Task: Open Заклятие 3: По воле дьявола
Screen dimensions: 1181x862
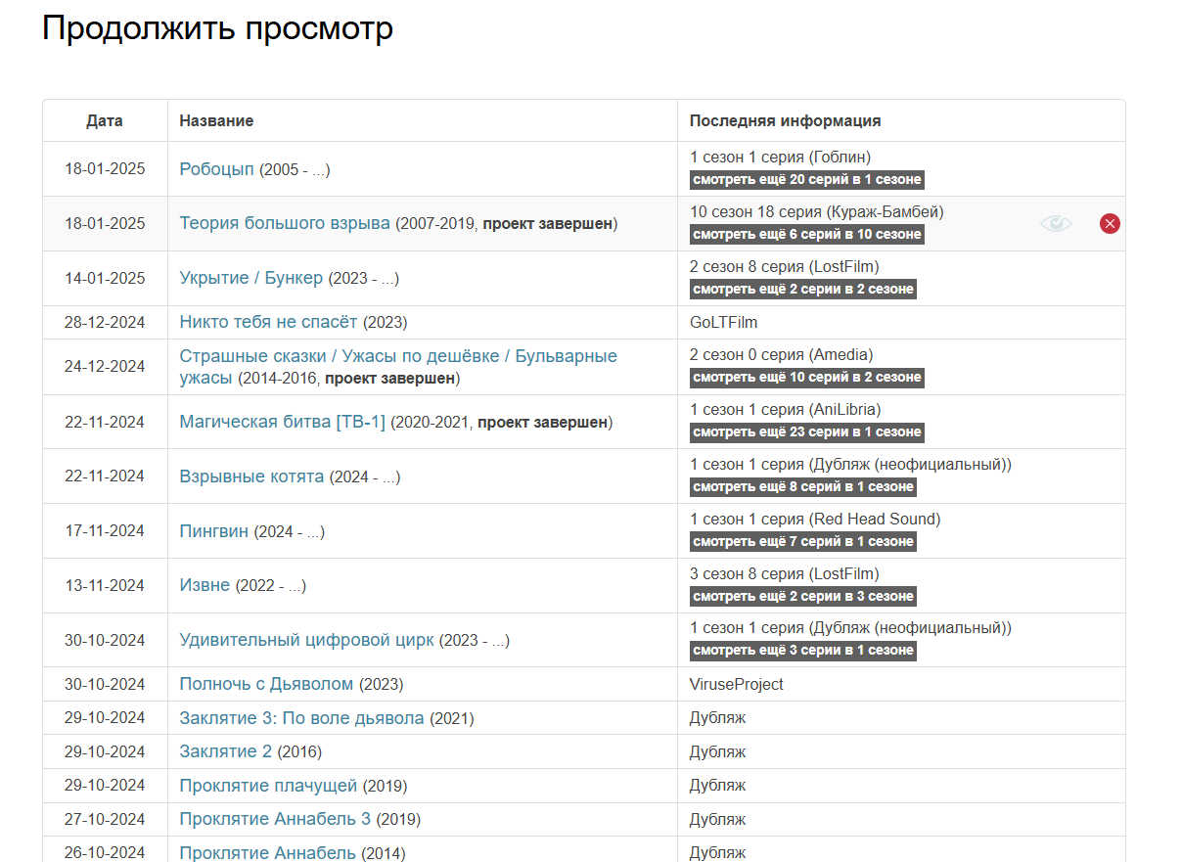Action: point(301,718)
